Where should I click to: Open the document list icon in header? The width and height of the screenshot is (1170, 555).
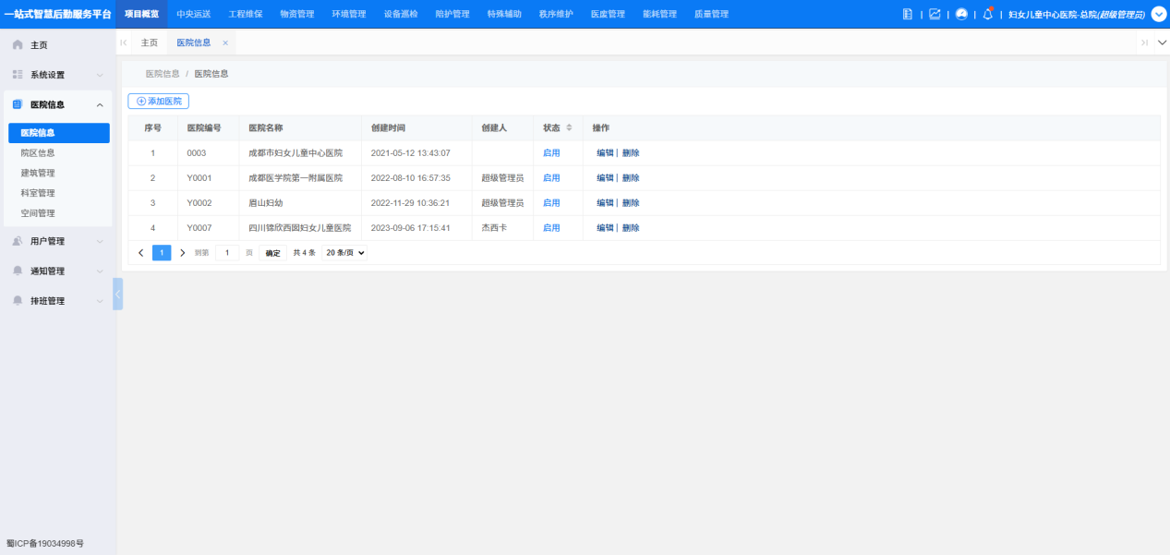tap(908, 14)
